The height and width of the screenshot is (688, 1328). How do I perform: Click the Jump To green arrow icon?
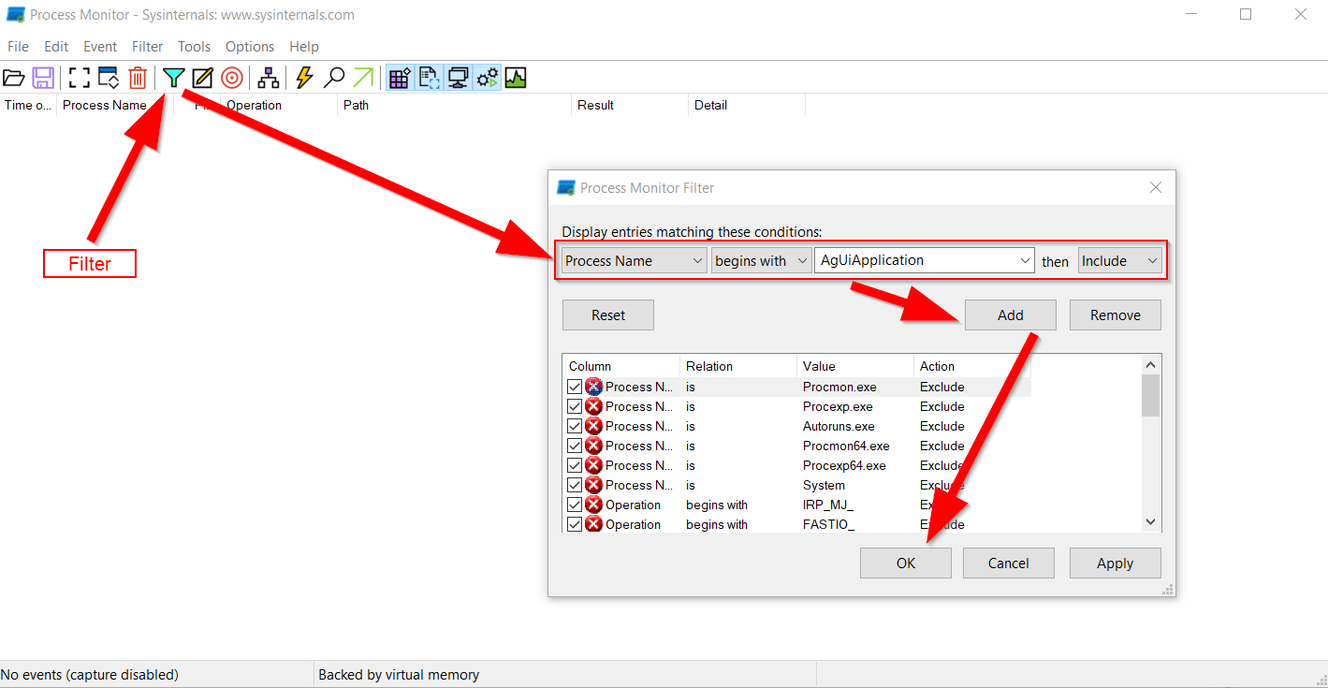coord(363,78)
